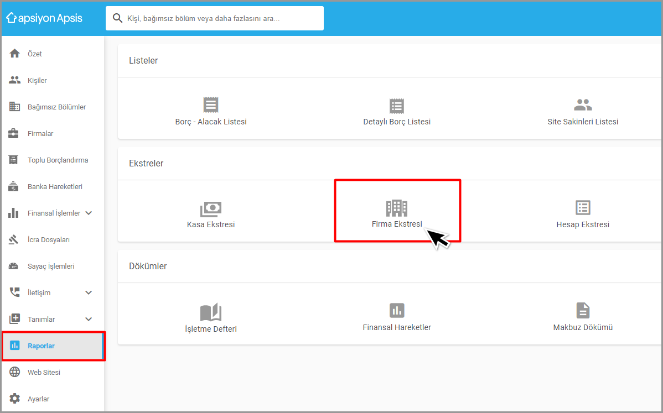The height and width of the screenshot is (413, 663).
Task: Click the Finansal İşlemler bar chart icon
Action: coord(13,213)
